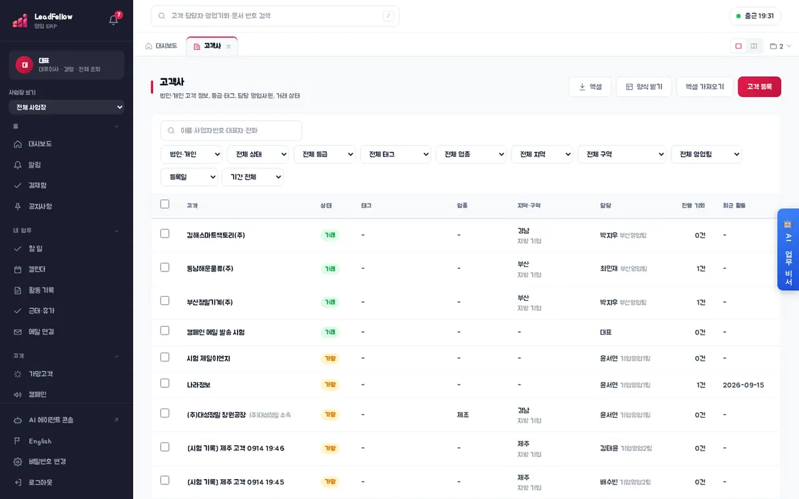Click the LeadFellow logo icon

pos(20,21)
